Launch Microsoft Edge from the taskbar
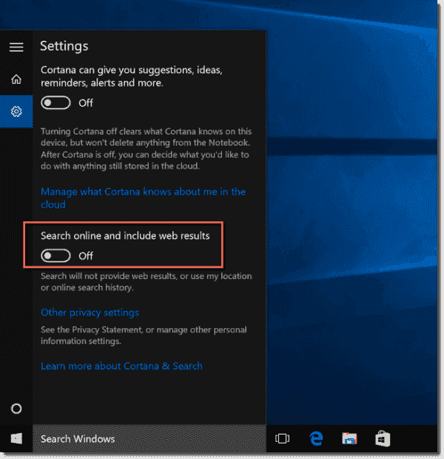Image resolution: width=444 pixels, height=459 pixels. point(316,438)
